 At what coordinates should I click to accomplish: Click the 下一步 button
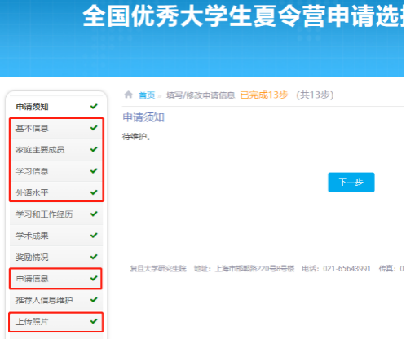pyautogui.click(x=351, y=182)
